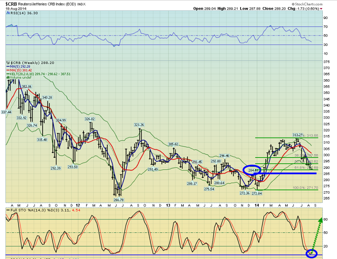
Task: Click the icon beside $CRB (Weekly) label
Action: click(x=8, y=63)
